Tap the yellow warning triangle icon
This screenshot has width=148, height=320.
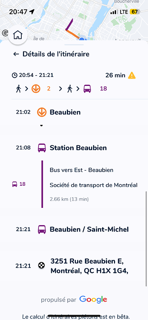pos(132,75)
